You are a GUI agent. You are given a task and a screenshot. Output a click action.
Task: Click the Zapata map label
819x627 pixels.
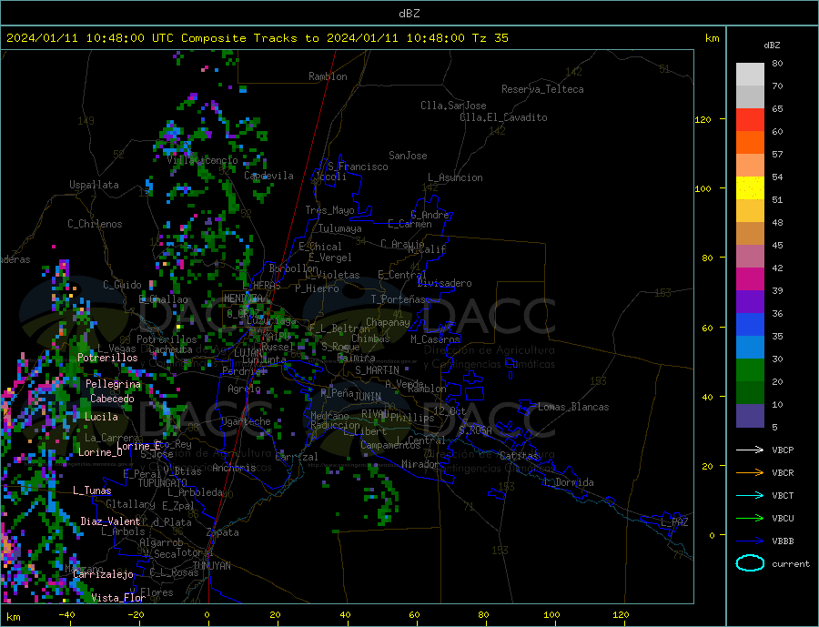pyautogui.click(x=223, y=533)
